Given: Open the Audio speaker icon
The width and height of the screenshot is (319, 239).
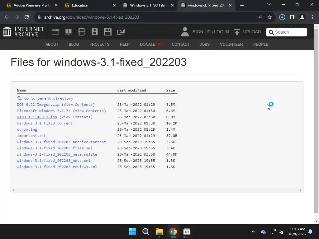Looking at the screenshot, I should [95, 32].
